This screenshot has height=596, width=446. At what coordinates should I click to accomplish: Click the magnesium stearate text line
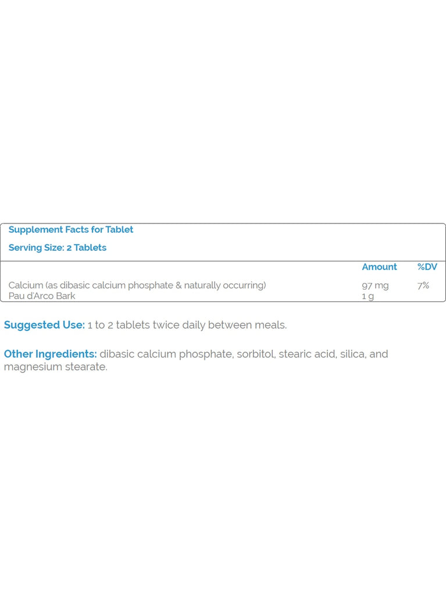pos(55,367)
